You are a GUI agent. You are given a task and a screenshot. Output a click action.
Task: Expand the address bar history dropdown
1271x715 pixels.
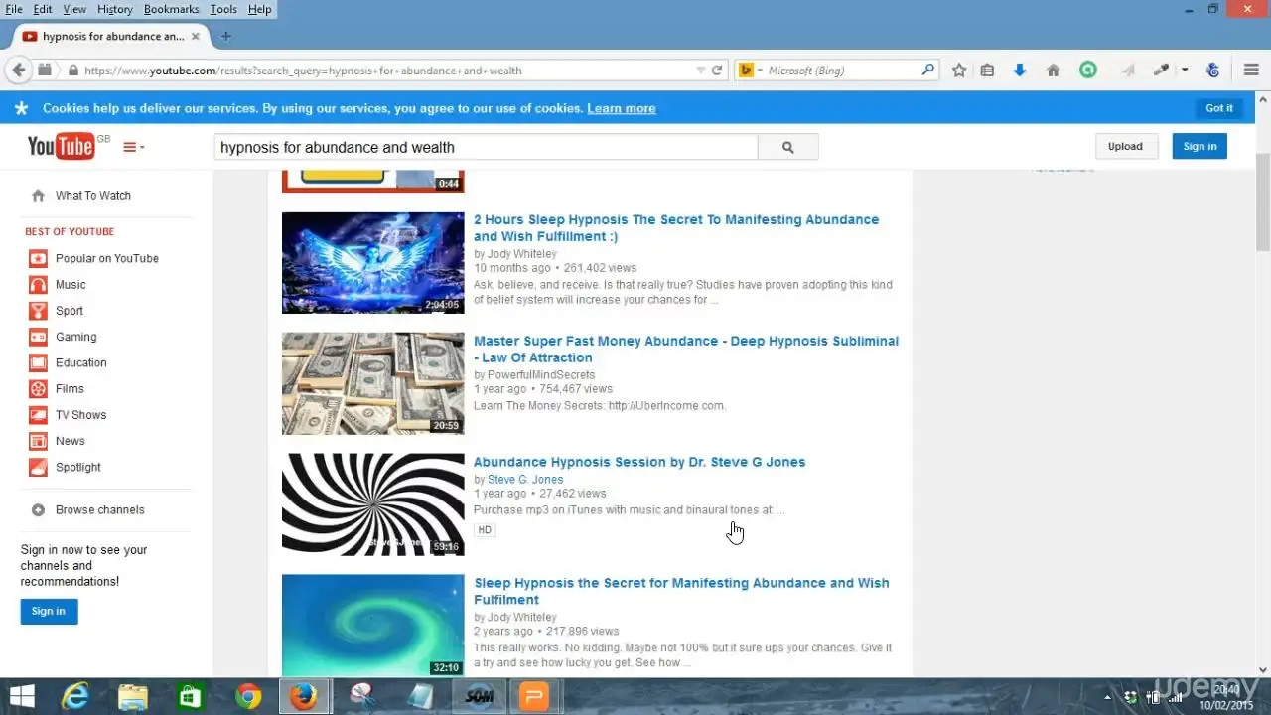(701, 71)
